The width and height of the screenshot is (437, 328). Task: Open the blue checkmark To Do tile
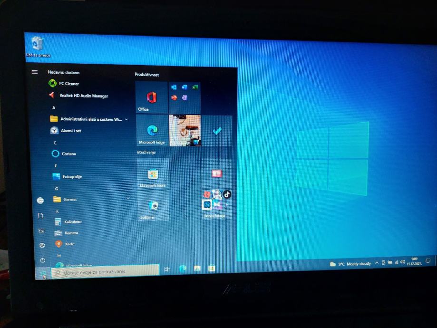[x=217, y=131]
